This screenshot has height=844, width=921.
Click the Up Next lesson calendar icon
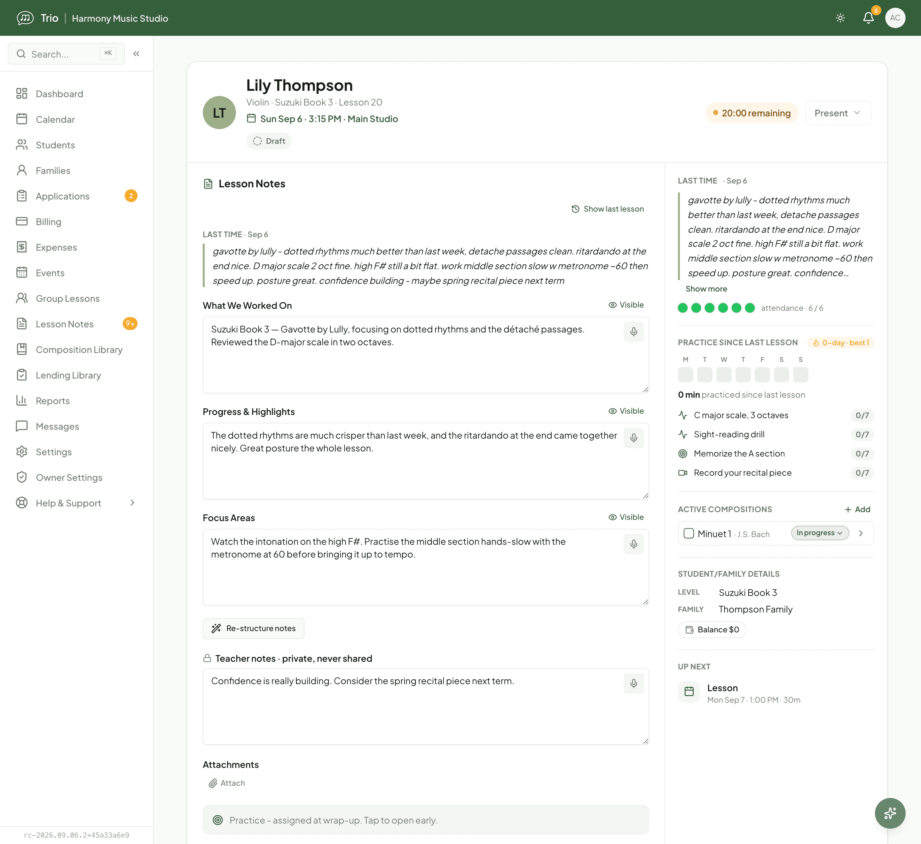point(689,692)
